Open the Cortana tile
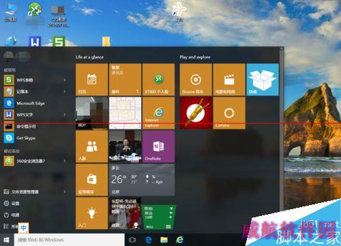This screenshot has width=341, height=246. (229, 113)
